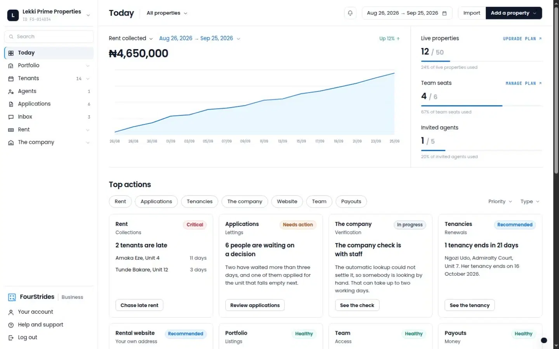This screenshot has width=559, height=349.
Task: Click the See the tenancy button
Action: point(470,305)
